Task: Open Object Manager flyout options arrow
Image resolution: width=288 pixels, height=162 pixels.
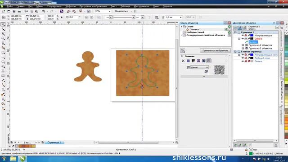Action: 277,27
